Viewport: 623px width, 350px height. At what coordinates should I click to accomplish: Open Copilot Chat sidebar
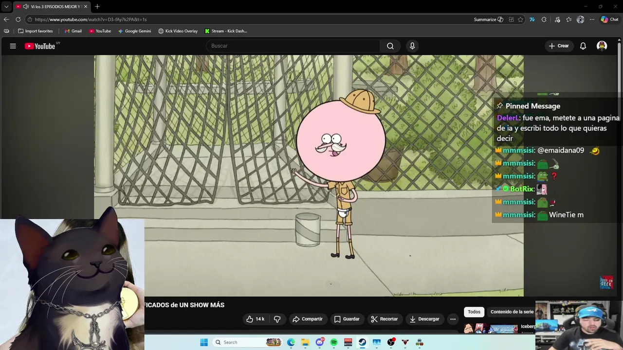point(610,19)
